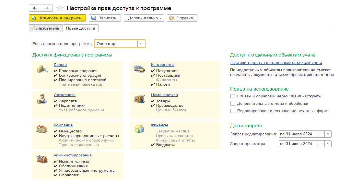Switch to the Пользователь tab

pos(46,28)
